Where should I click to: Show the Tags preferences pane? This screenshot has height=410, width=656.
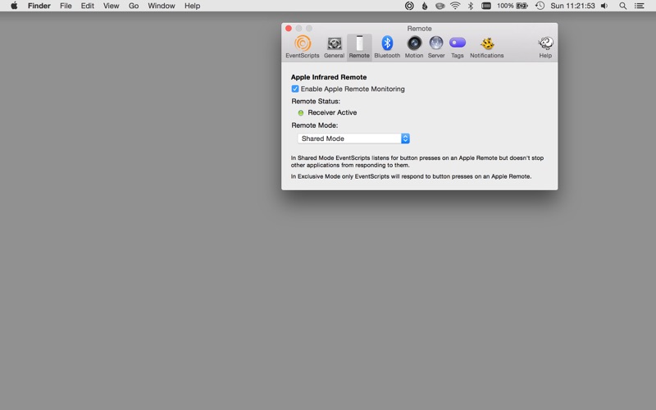coord(458,47)
